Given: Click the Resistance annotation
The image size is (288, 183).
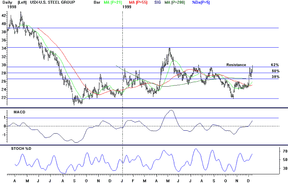Looking at the screenshot, I should [236, 65].
